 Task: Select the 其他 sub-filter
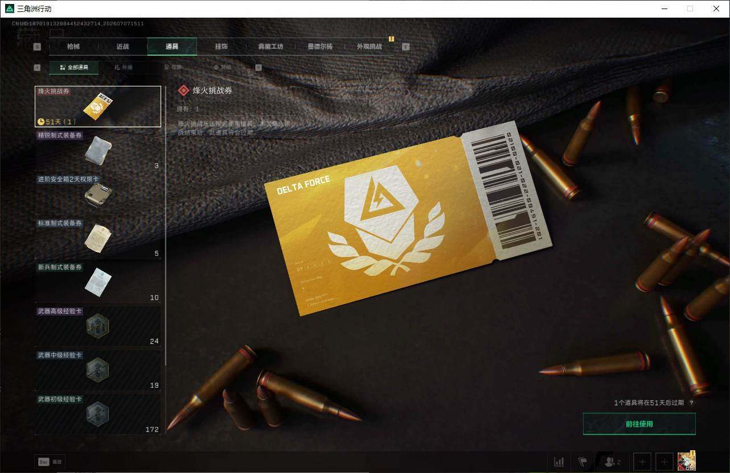pos(222,67)
